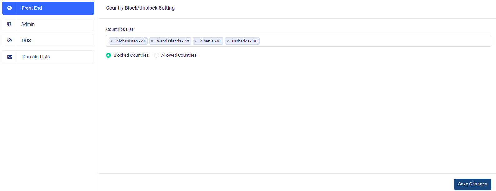This screenshot has height=191, width=496.
Task: Select the Blocked Countries radio button
Action: pyautogui.click(x=108, y=55)
